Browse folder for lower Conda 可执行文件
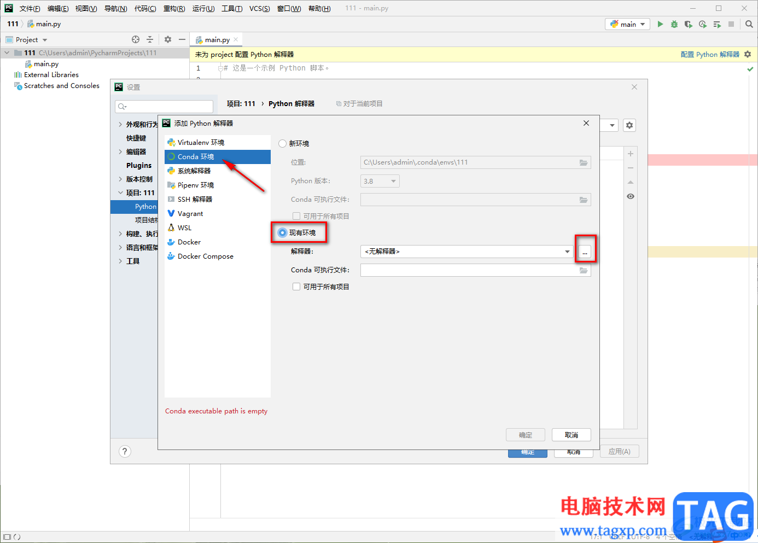 (584, 270)
